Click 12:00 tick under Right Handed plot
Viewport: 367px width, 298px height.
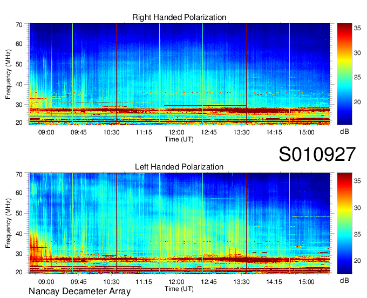[176, 132]
